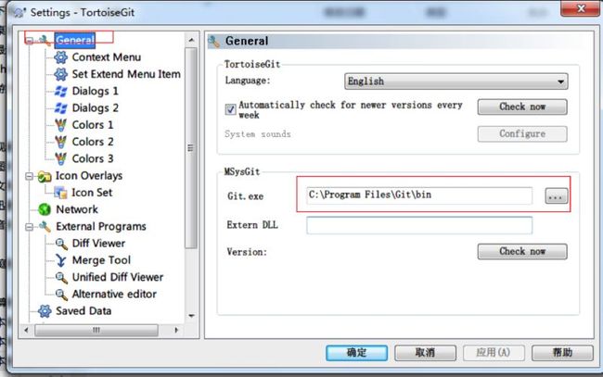Click the Icon Set icon

pos(60,193)
